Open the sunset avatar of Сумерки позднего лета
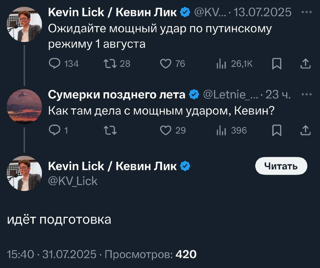 pyautogui.click(x=24, y=106)
